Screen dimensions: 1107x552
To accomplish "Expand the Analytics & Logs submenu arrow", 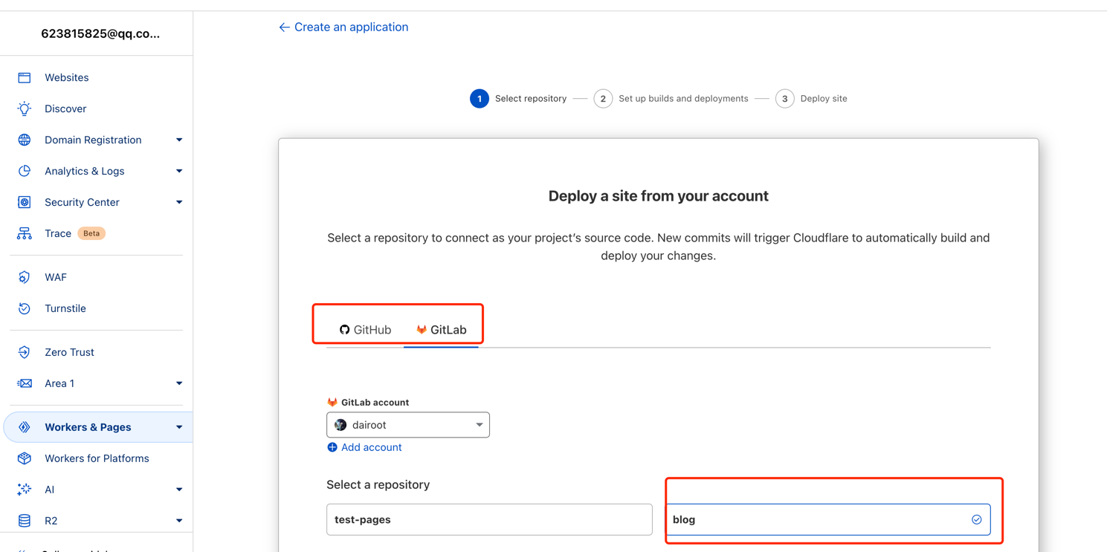I will 179,171.
